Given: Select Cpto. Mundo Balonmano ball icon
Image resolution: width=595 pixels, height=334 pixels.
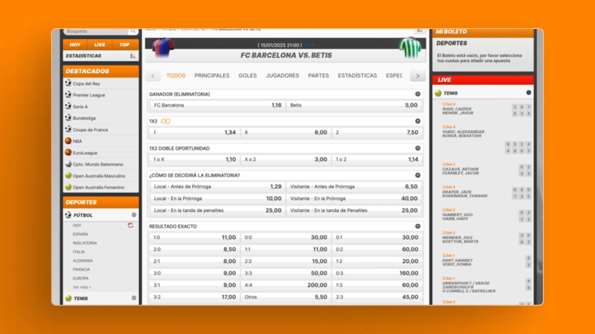Looking at the screenshot, I should (68, 164).
